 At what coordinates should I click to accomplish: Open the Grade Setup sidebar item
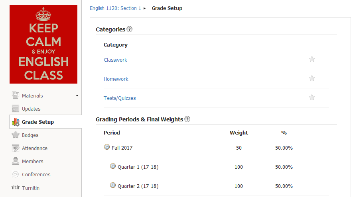pos(38,122)
